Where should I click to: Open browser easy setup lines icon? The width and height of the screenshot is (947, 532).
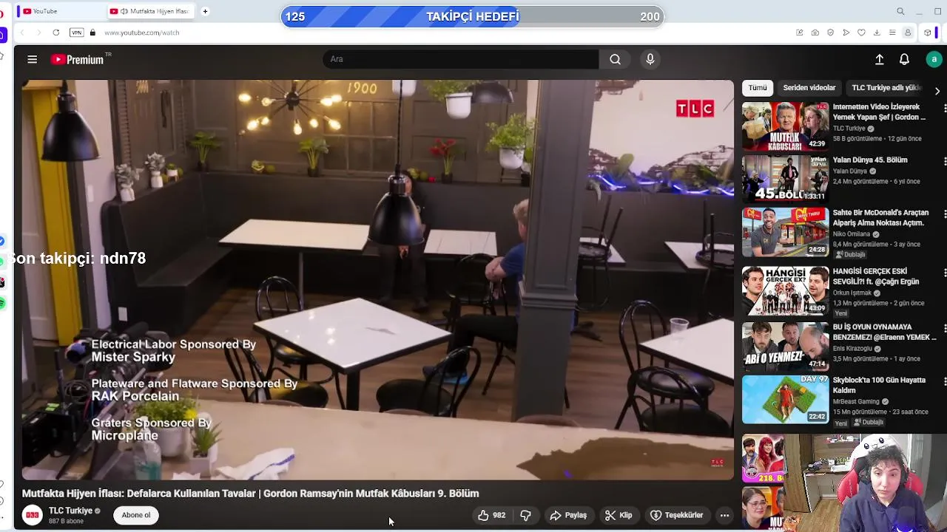pos(892,33)
